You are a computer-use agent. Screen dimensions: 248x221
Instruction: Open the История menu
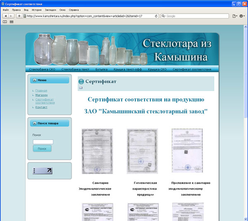36,10
